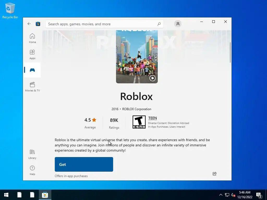
Task: Open Apps in the sidebar
Action: (32, 54)
